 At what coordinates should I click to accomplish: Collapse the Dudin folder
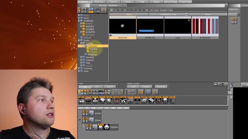[79, 41]
